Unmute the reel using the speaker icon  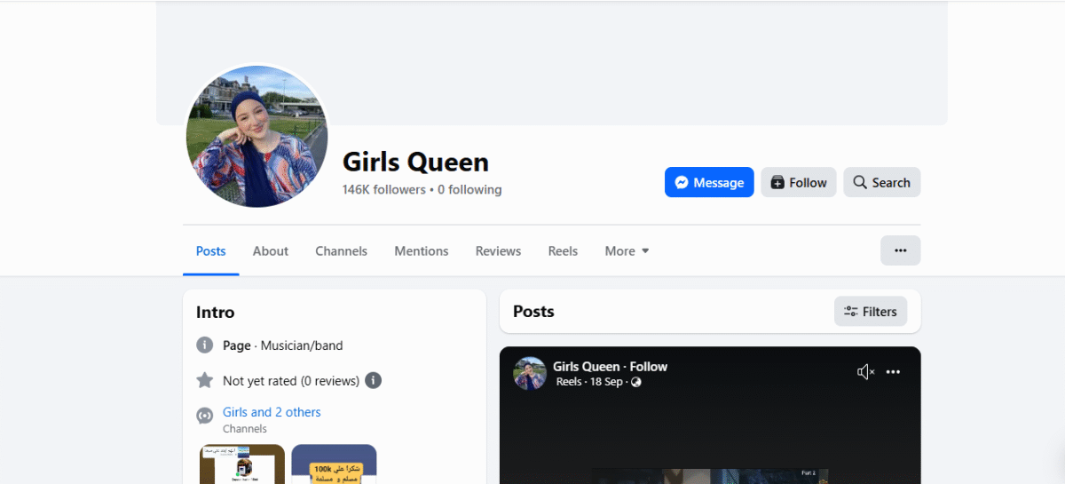tap(865, 372)
